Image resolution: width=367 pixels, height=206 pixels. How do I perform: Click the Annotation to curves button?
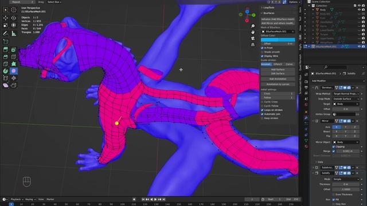coord(278,84)
